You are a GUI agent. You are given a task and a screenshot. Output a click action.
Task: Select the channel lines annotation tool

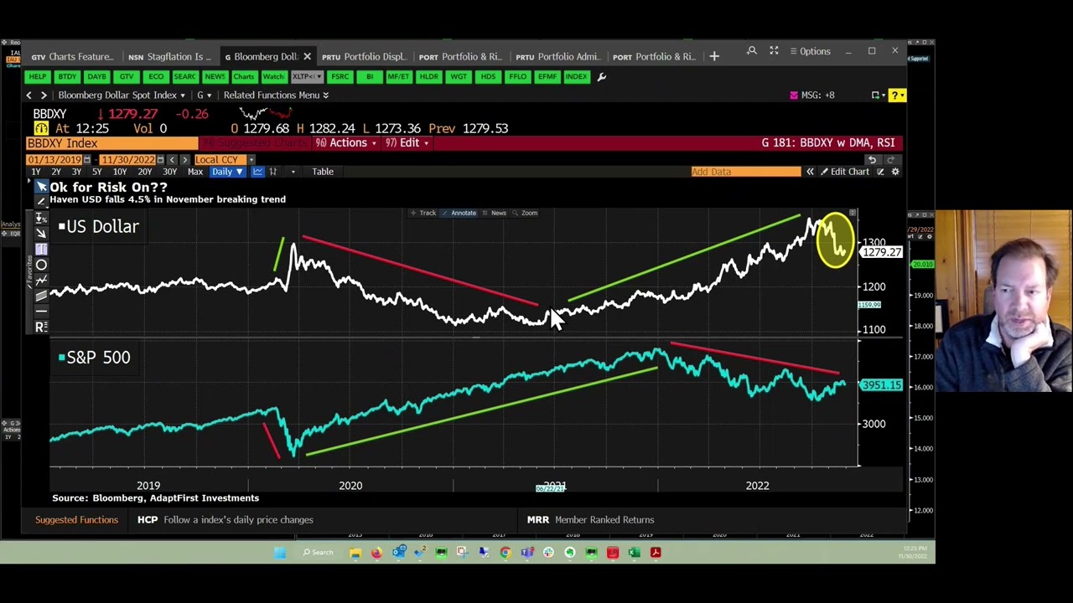(x=41, y=296)
